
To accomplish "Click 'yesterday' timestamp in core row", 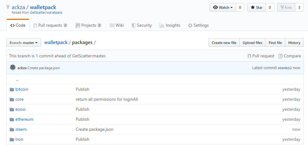I will coord(291,99).
